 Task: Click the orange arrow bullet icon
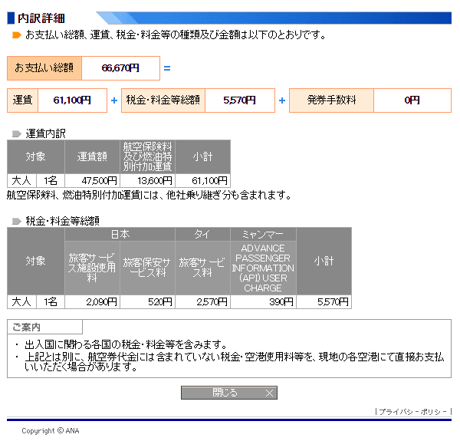point(17,35)
